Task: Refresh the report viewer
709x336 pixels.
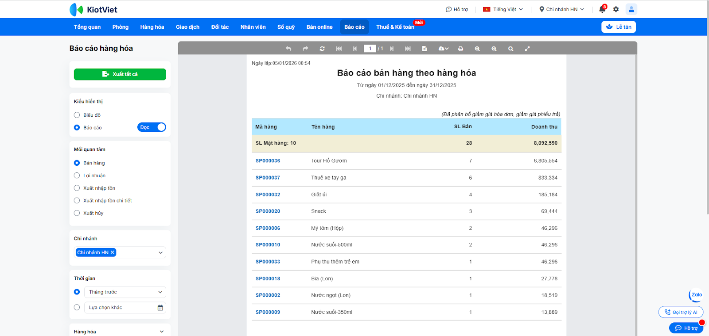Action: coord(322,49)
